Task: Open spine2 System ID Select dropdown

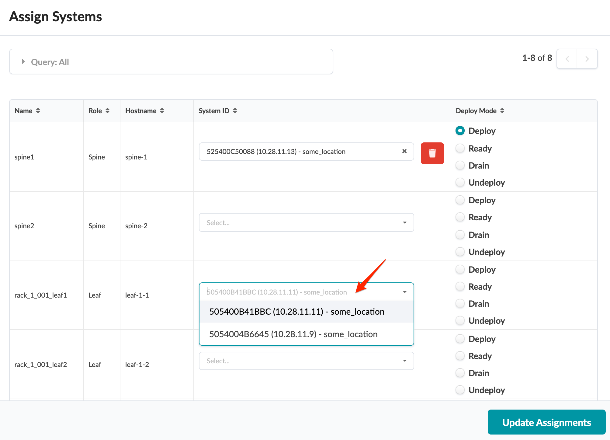Action: pos(306,222)
